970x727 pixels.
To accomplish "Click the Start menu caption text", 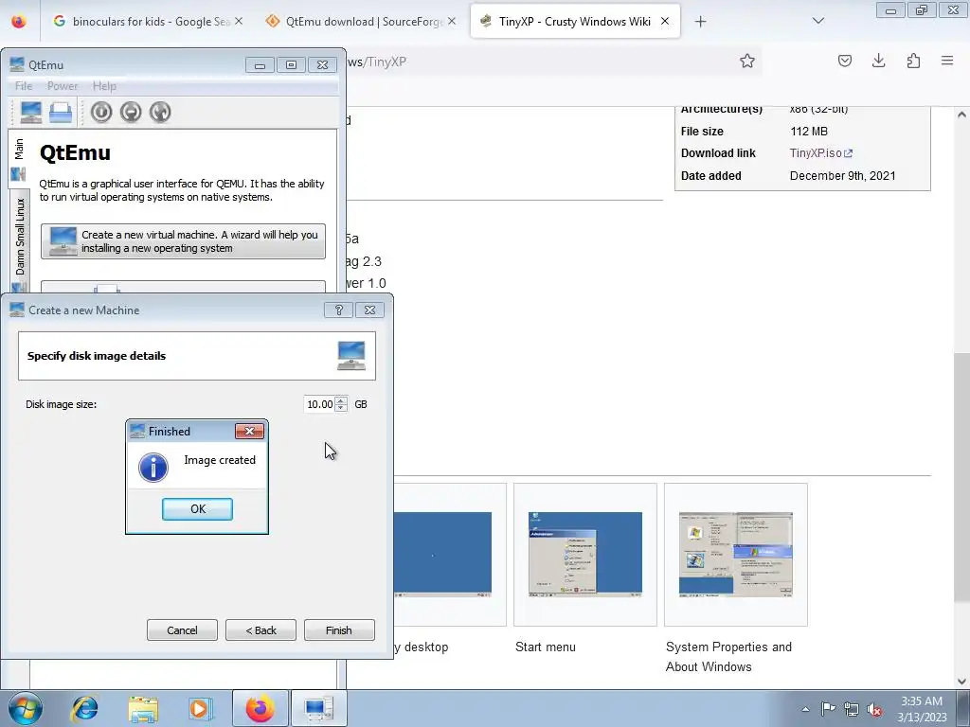I will [x=545, y=647].
